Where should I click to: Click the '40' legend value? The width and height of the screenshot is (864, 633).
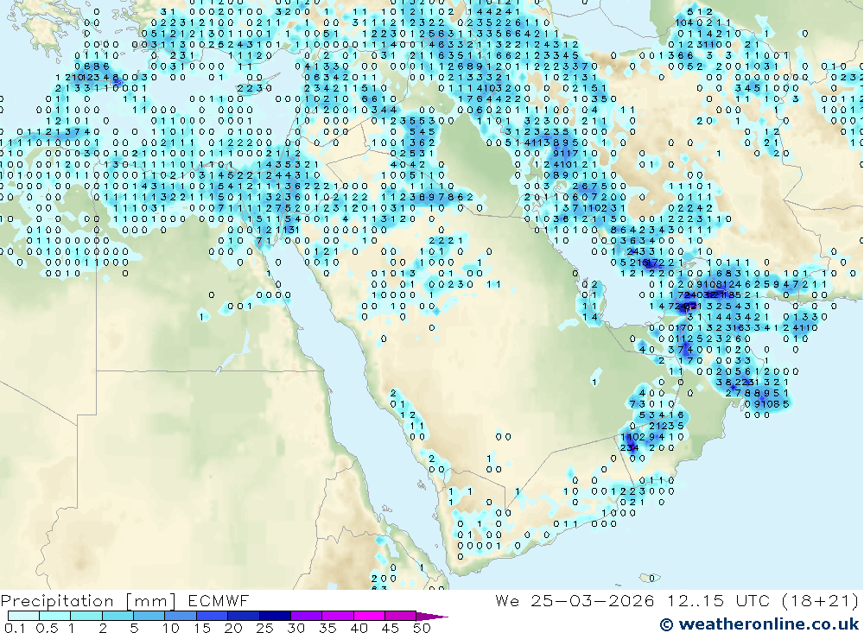pos(359,628)
